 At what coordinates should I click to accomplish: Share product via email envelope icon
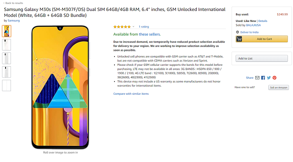pos(257,77)
